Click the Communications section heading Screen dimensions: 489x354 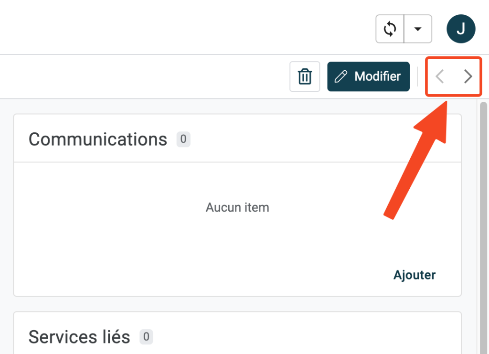tap(98, 139)
